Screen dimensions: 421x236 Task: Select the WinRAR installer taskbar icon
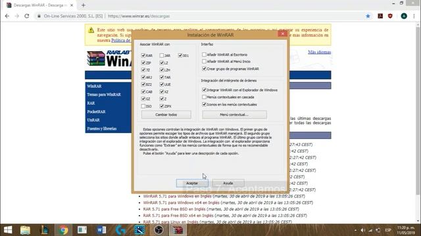[x=178, y=230]
